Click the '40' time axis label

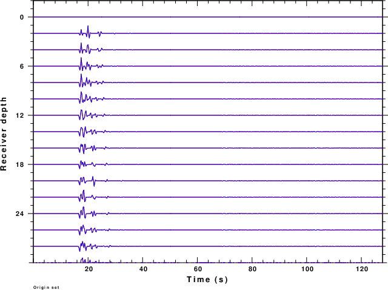[x=143, y=269]
